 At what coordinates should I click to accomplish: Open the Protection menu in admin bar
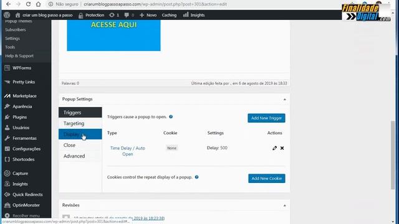(91, 15)
